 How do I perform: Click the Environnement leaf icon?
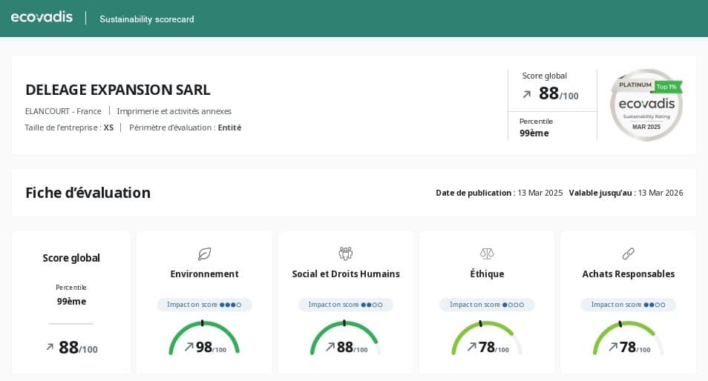(x=204, y=254)
